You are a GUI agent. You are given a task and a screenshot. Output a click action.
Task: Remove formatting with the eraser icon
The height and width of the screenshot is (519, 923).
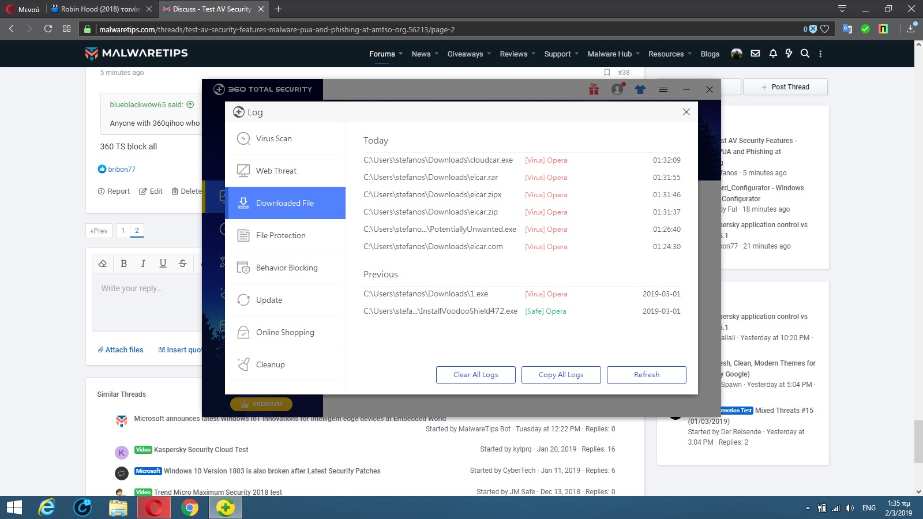103,264
